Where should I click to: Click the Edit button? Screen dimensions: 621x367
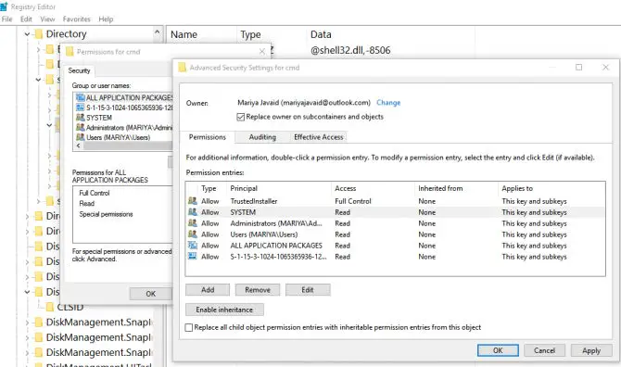[308, 290]
